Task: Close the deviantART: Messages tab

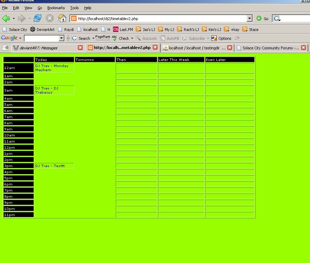Action: point(80,48)
